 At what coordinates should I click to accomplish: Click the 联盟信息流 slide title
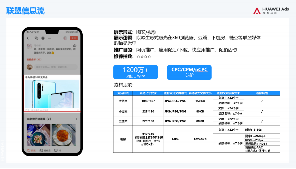(x=25, y=11)
